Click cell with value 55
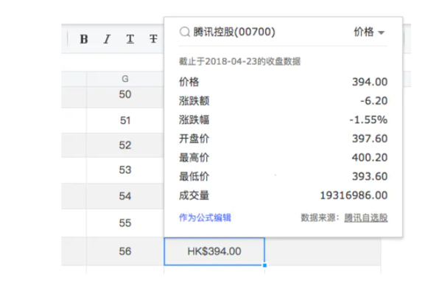442x289 pixels. pos(125,223)
